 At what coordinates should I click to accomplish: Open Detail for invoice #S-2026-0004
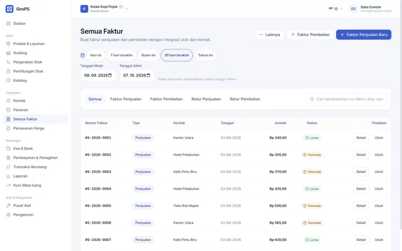click(361, 189)
